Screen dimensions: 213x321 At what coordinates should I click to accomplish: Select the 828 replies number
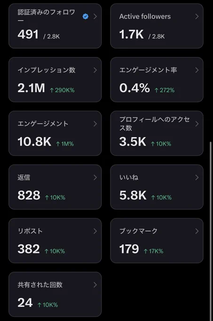(29, 195)
